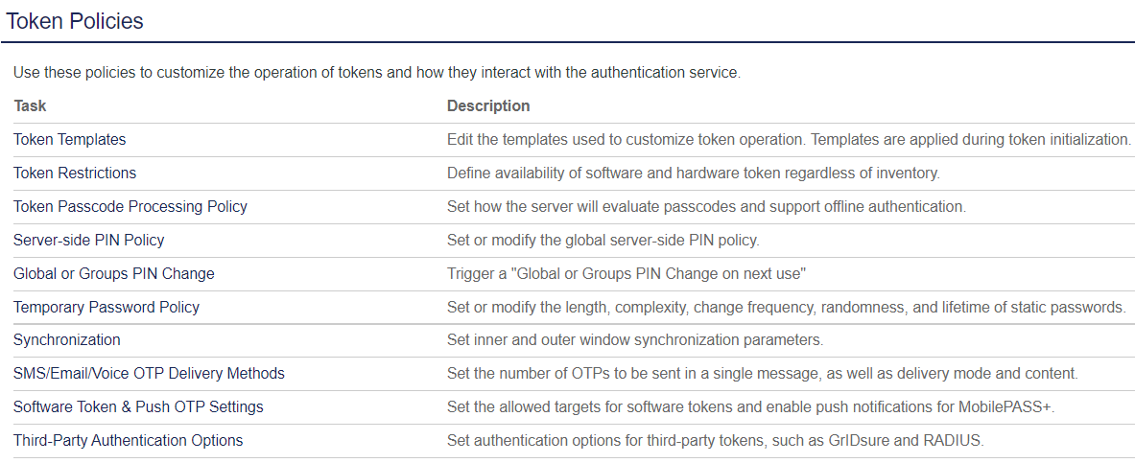Click the description about MobilePASS+ push notifications
Screen dimensions: 1135x463
coord(750,407)
